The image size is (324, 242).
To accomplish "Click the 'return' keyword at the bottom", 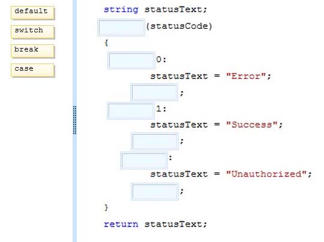I will 121,224.
